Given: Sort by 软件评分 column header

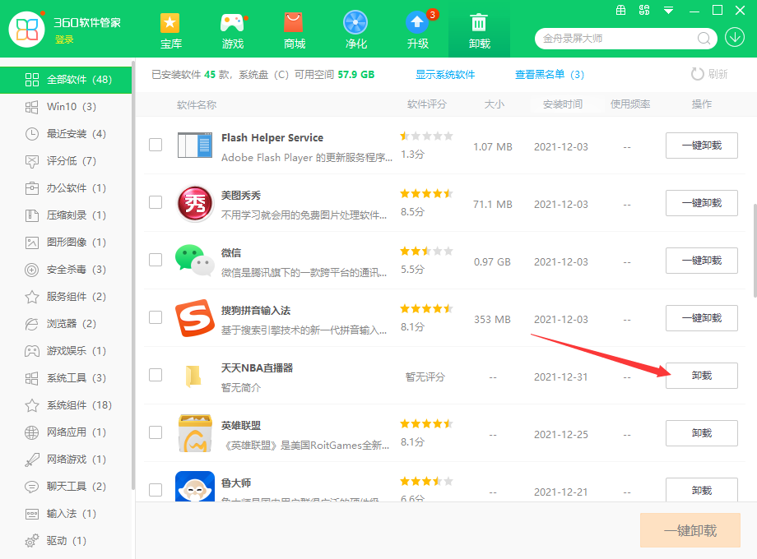Looking at the screenshot, I should pyautogui.click(x=427, y=104).
